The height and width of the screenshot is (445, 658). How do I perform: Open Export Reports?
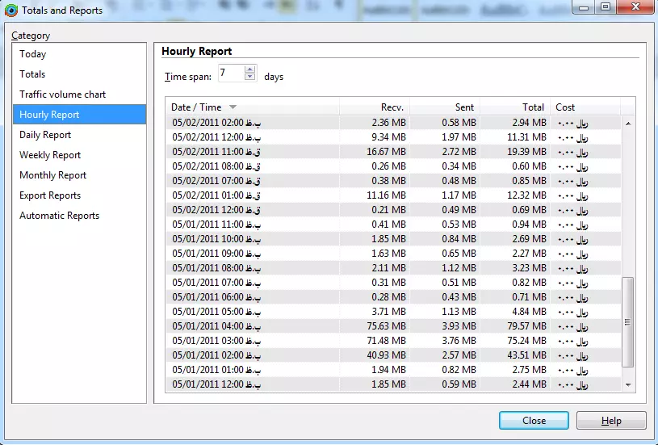coord(50,195)
